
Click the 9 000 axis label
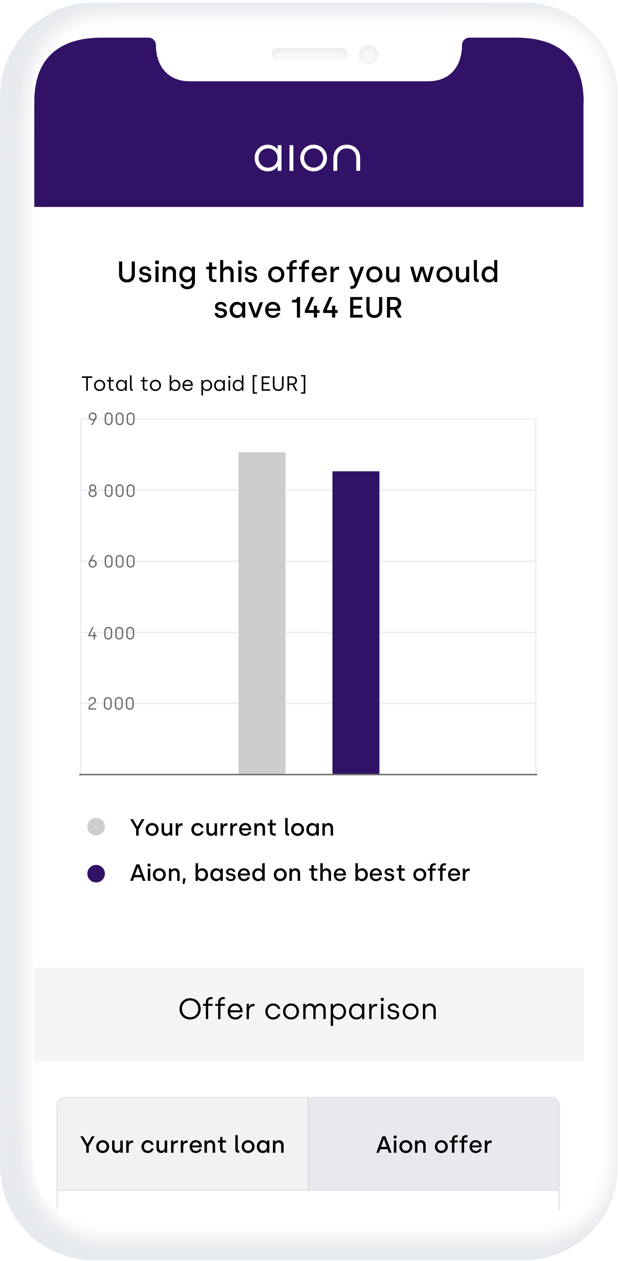tap(112, 419)
